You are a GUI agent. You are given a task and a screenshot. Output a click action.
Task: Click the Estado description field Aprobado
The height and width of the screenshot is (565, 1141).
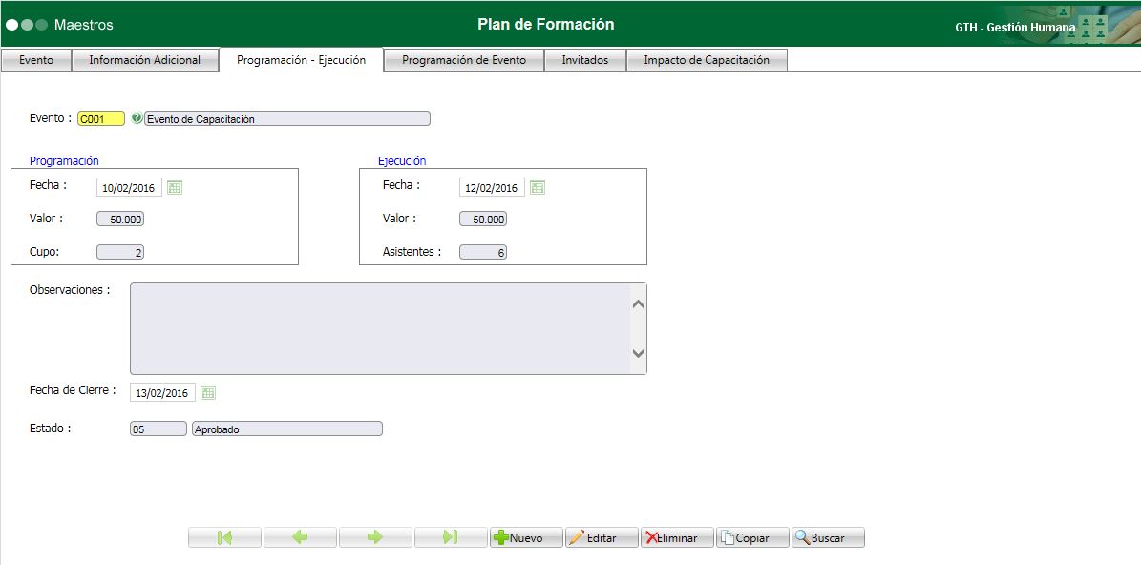click(x=286, y=429)
